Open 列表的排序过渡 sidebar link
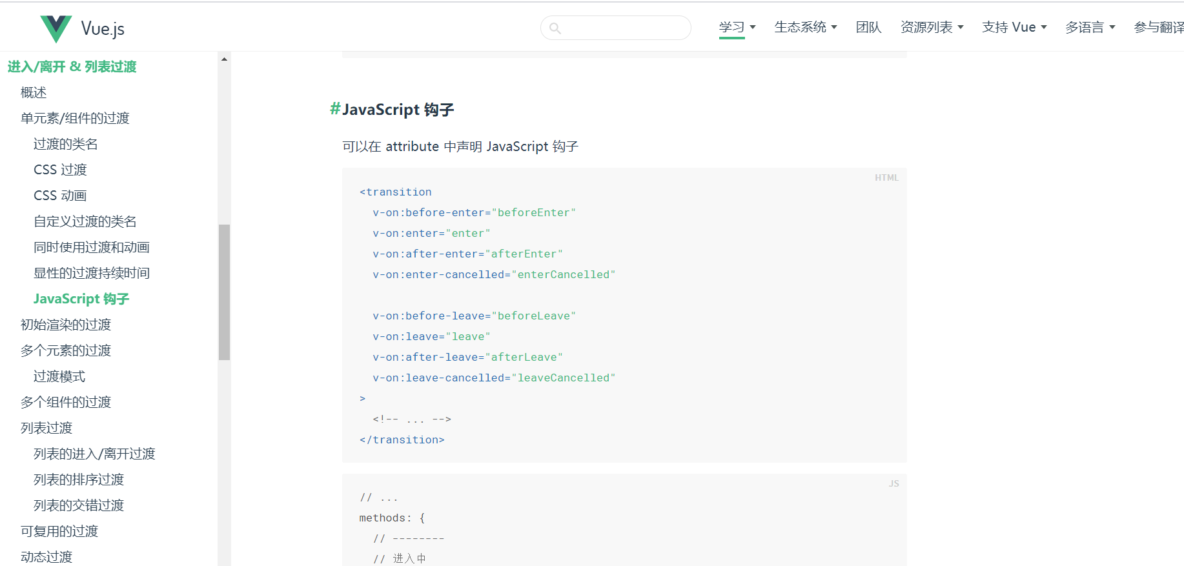The image size is (1184, 566). 78,480
